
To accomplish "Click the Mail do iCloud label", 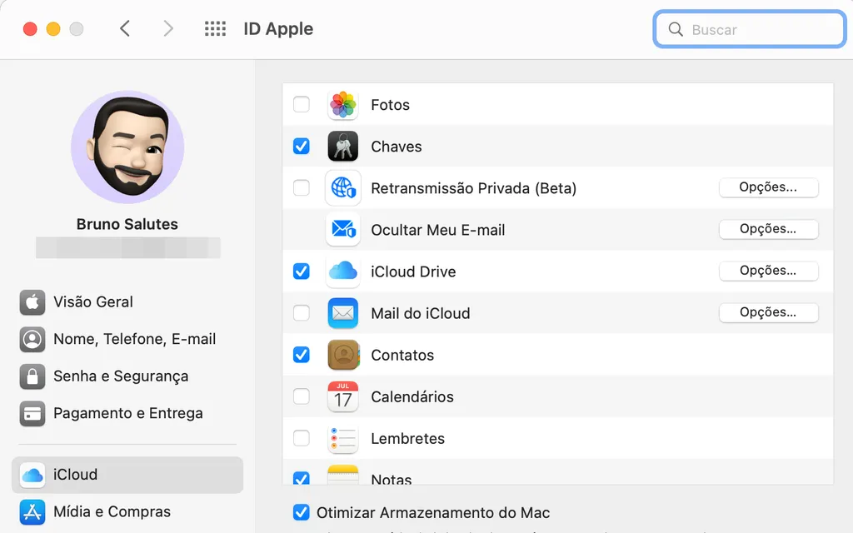I will point(420,313).
